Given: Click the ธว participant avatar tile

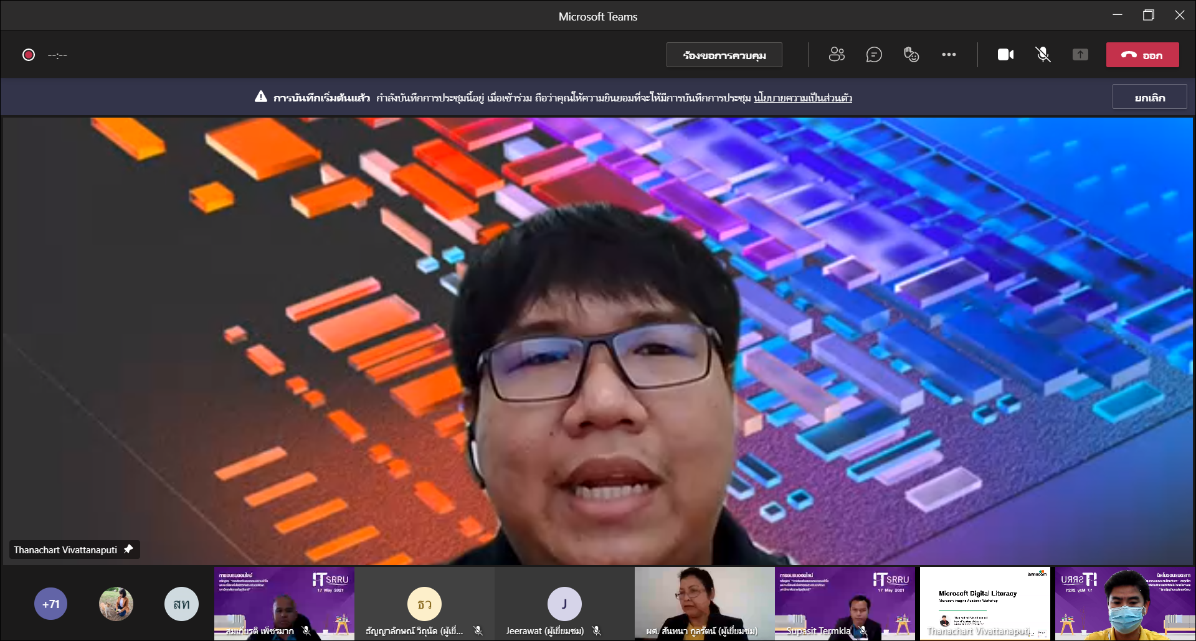Looking at the screenshot, I should [424, 604].
